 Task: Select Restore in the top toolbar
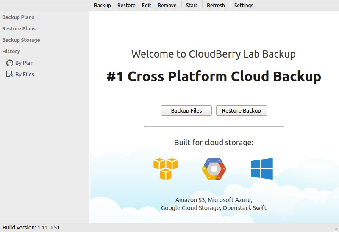[x=126, y=6]
